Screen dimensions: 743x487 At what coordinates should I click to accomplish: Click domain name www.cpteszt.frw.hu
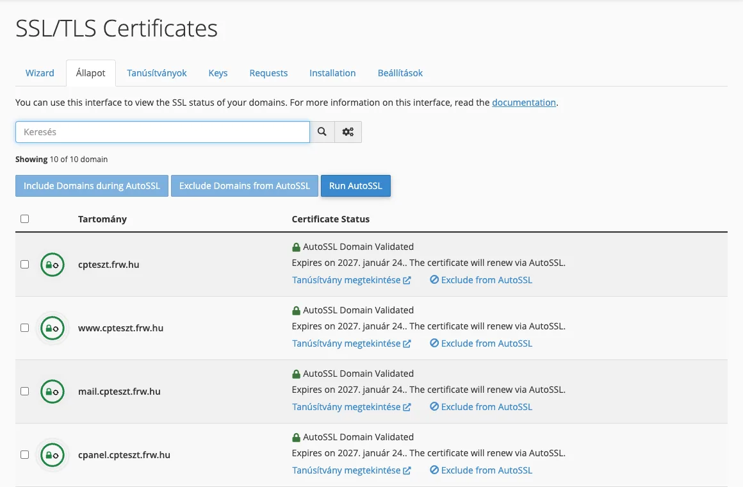[x=121, y=328]
